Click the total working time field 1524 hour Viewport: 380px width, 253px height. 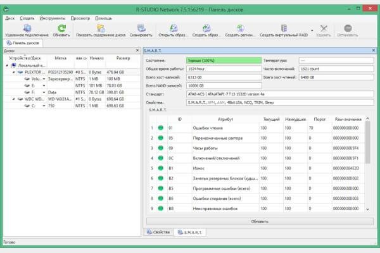224,69
